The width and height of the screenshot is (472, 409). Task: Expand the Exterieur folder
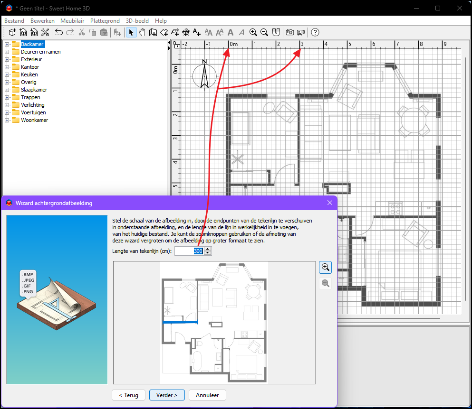[7, 59]
